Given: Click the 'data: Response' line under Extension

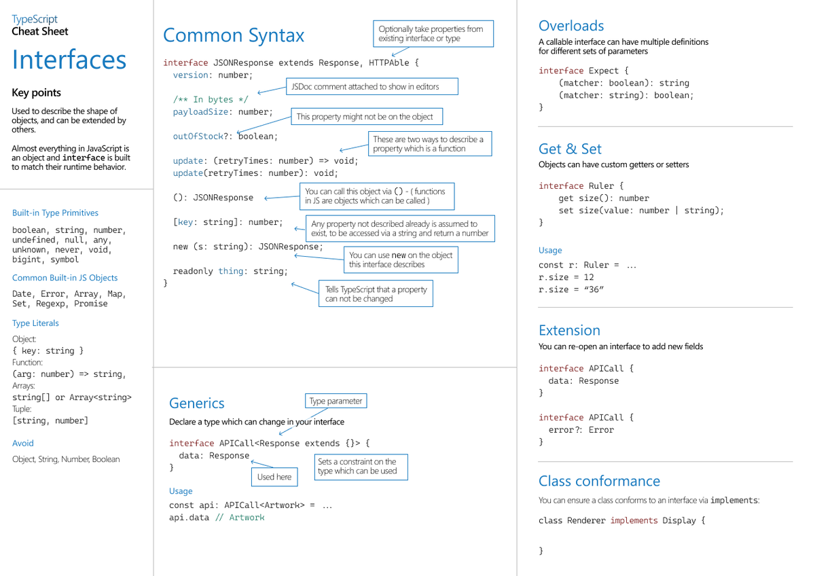Looking at the screenshot, I should [x=583, y=381].
